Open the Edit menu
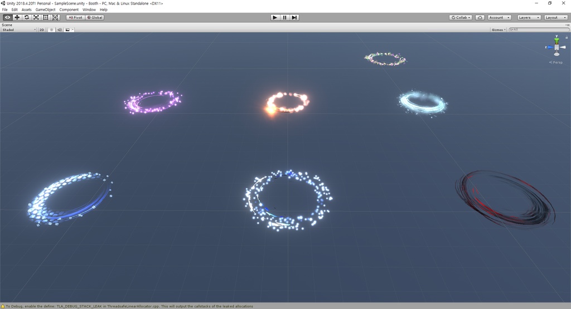571x309 pixels. [14, 10]
